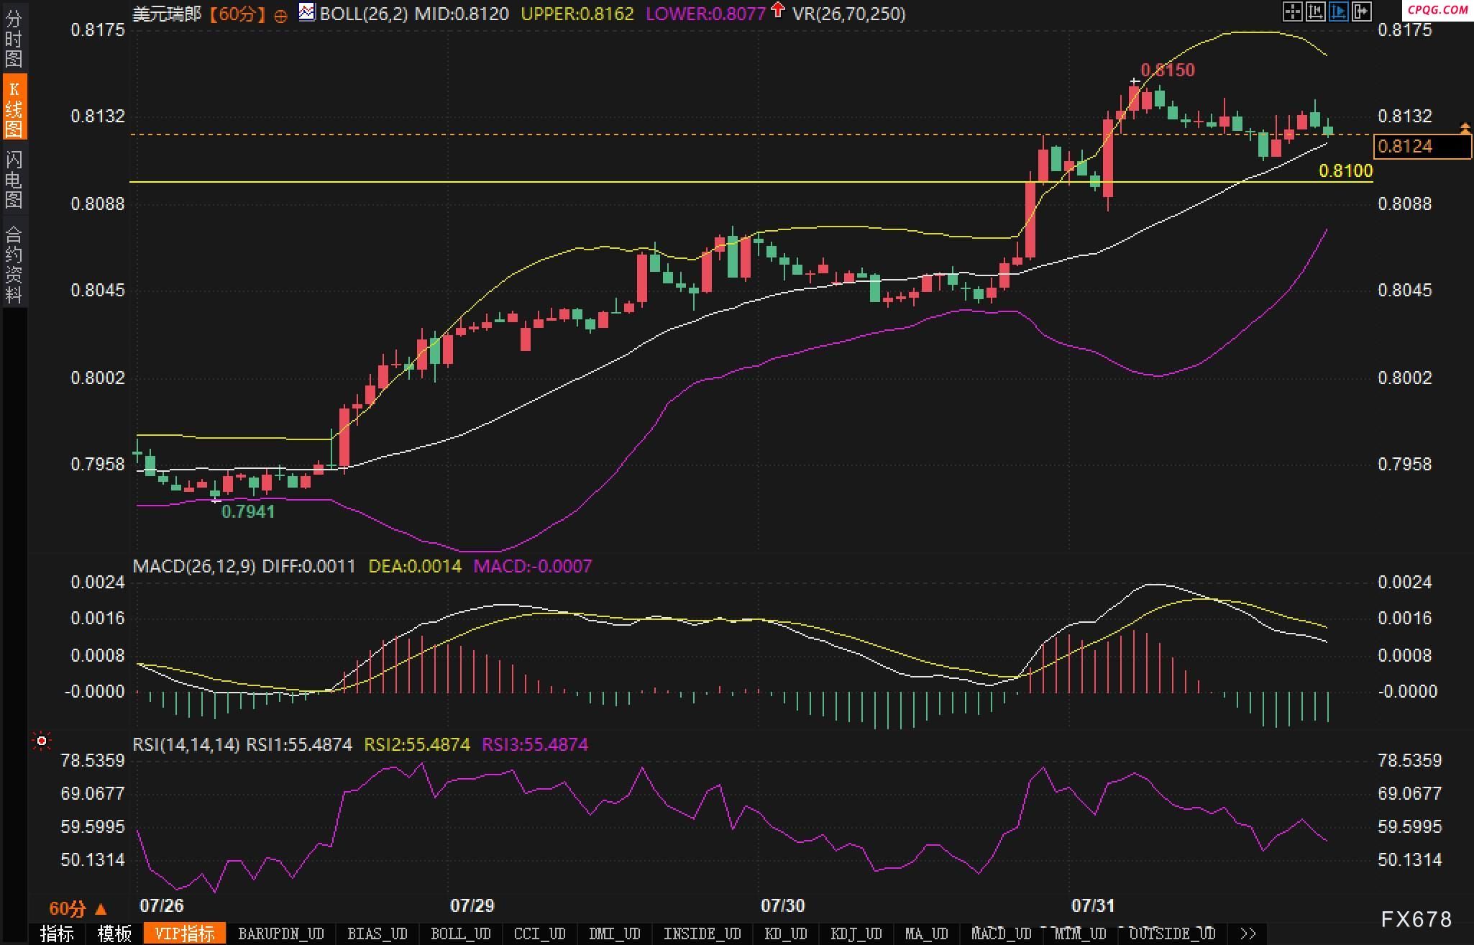This screenshot has height=945, width=1474.
Task: Click the blue highlighted chart mode icon
Action: tap(1338, 12)
